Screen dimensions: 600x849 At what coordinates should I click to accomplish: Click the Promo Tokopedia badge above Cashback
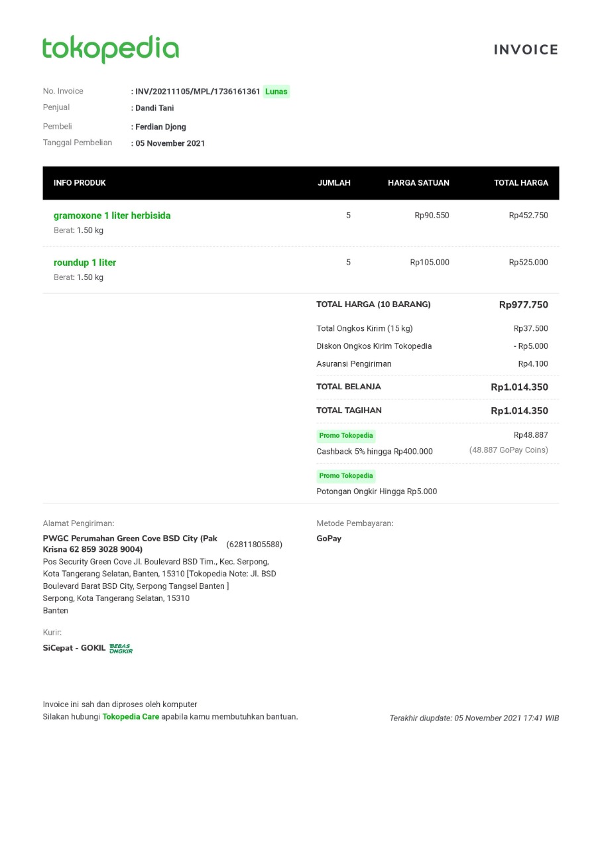click(x=346, y=436)
